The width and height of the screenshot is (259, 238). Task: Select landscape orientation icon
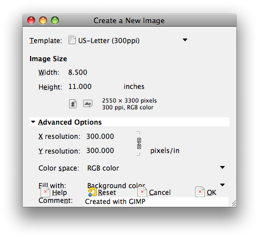88,103
